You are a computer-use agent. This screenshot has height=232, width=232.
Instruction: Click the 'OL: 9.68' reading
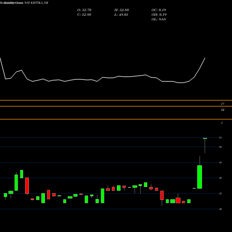(x=159, y=19)
